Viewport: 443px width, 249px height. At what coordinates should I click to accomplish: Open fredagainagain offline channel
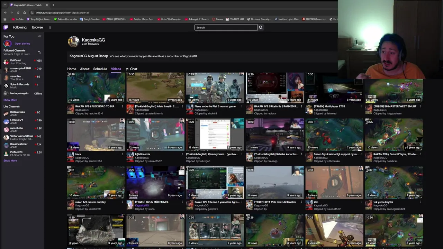[x=22, y=93]
